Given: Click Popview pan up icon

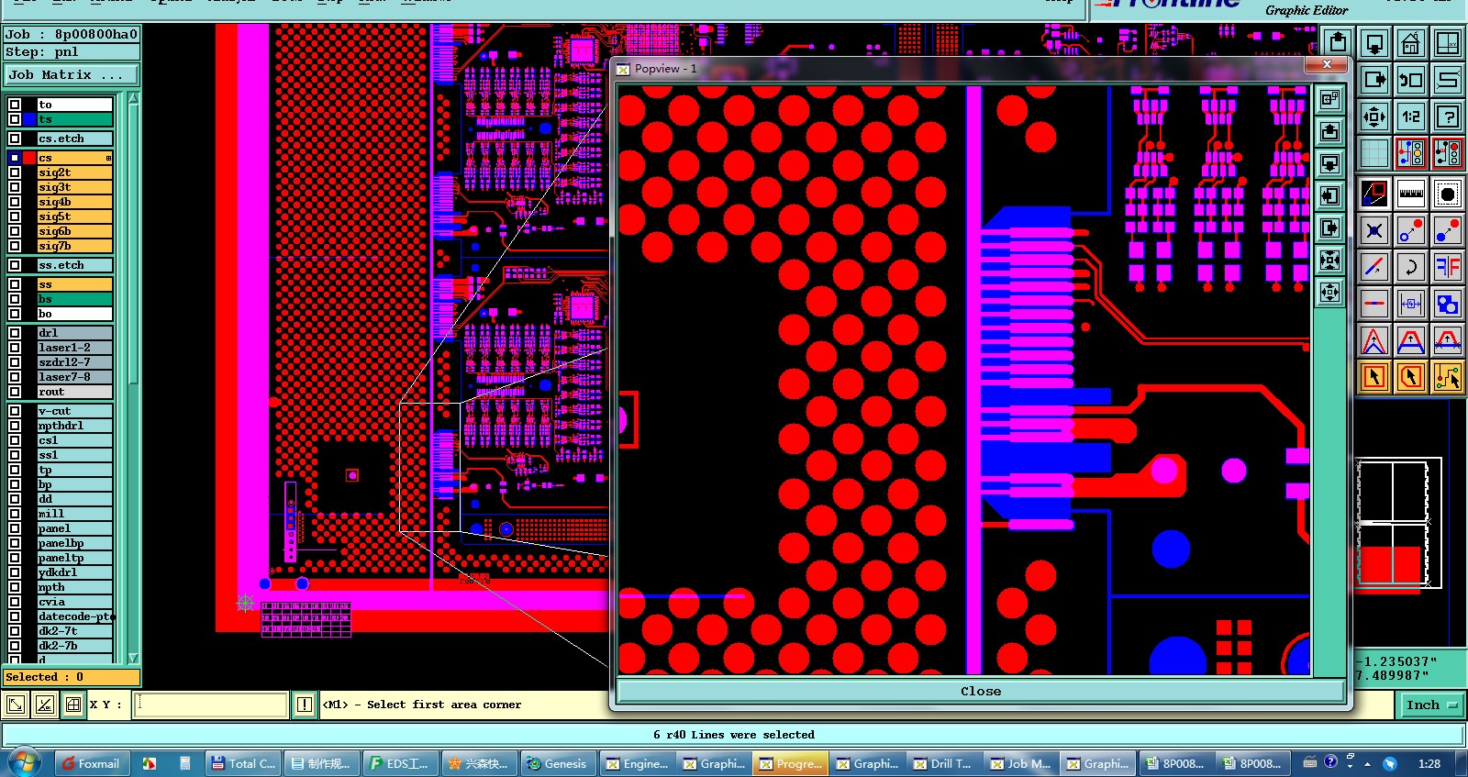Looking at the screenshot, I should 1329,131.
